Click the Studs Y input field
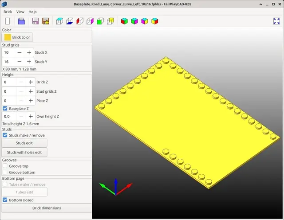284x220 pixels. 9,62
